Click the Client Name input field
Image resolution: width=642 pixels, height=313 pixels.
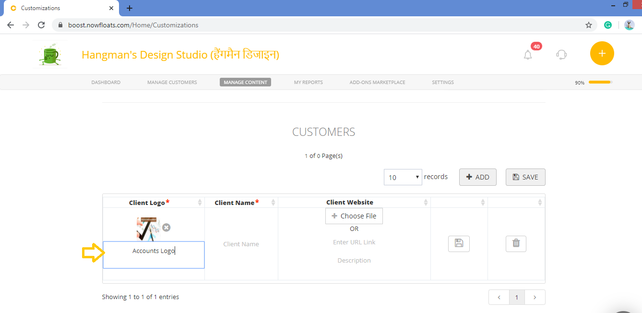241,244
